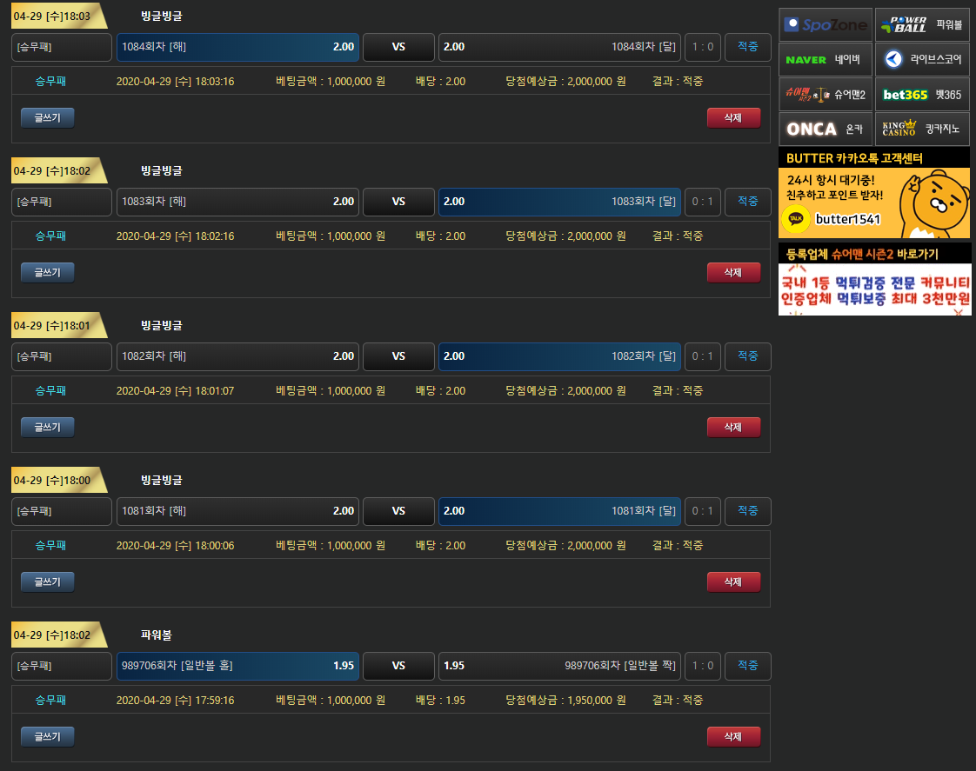Open the ONCA 온카 link
This screenshot has width=976, height=771.
point(825,129)
